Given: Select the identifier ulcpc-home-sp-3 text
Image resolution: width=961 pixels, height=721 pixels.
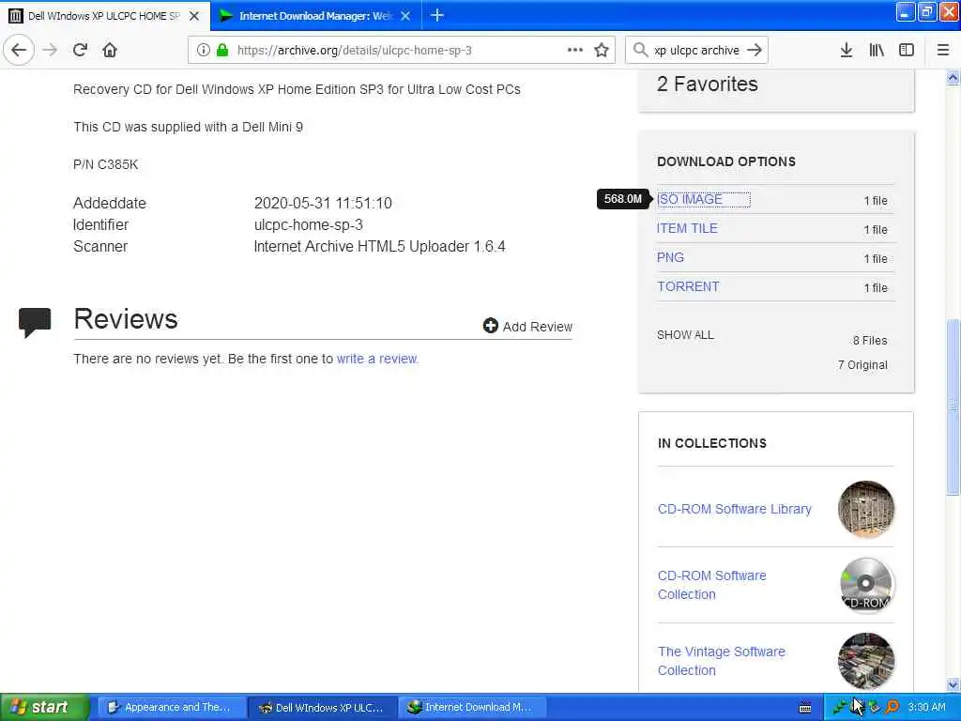Looking at the screenshot, I should pos(308,225).
